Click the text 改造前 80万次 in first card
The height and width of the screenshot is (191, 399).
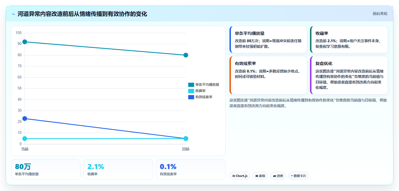click(247, 41)
